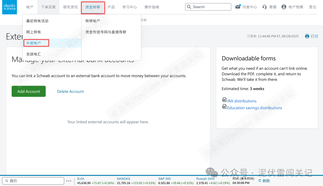323x186 pixels.
Task: Click 'Your linked external accounts will appear here'
Action: 108,122
